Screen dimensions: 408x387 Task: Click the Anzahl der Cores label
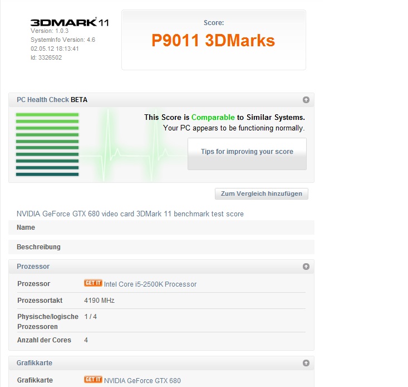tap(44, 340)
